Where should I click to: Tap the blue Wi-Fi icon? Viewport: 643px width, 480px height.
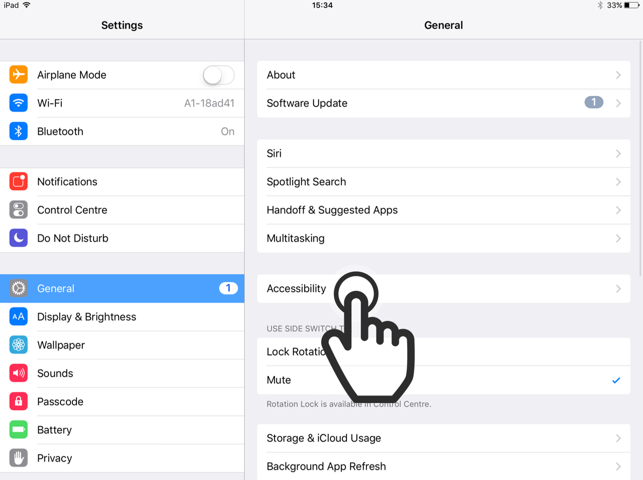coord(19,103)
